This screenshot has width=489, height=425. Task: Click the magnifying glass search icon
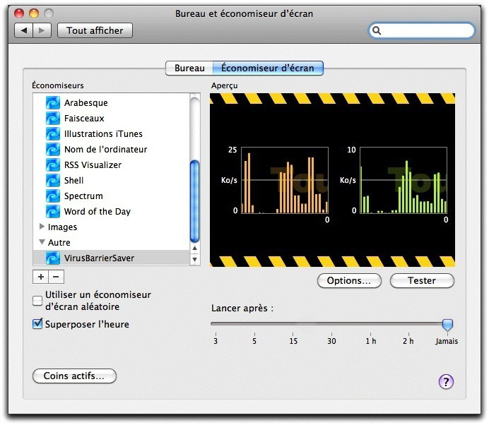377,30
